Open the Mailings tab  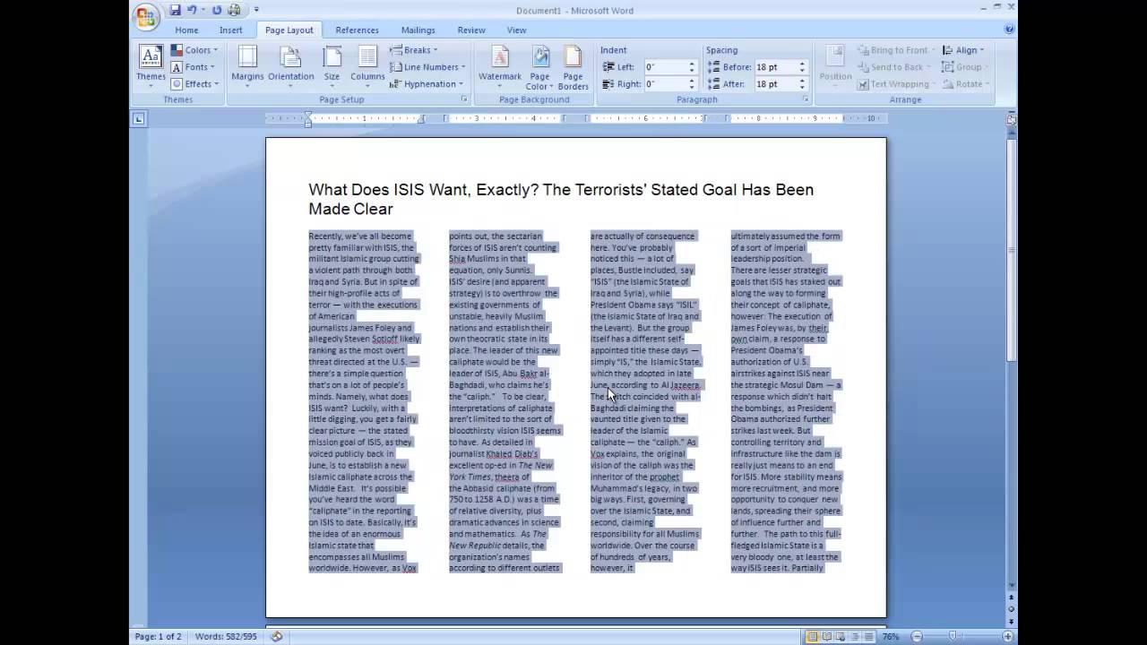click(x=418, y=30)
